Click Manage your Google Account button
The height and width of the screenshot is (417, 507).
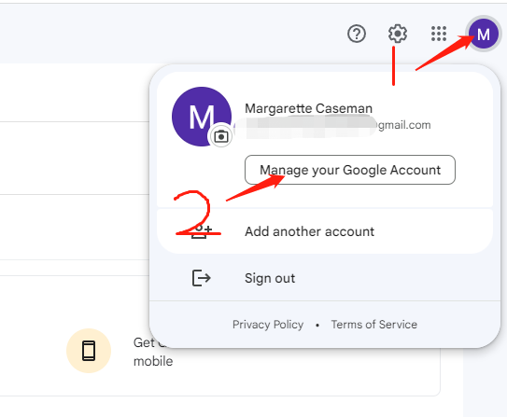(x=350, y=170)
